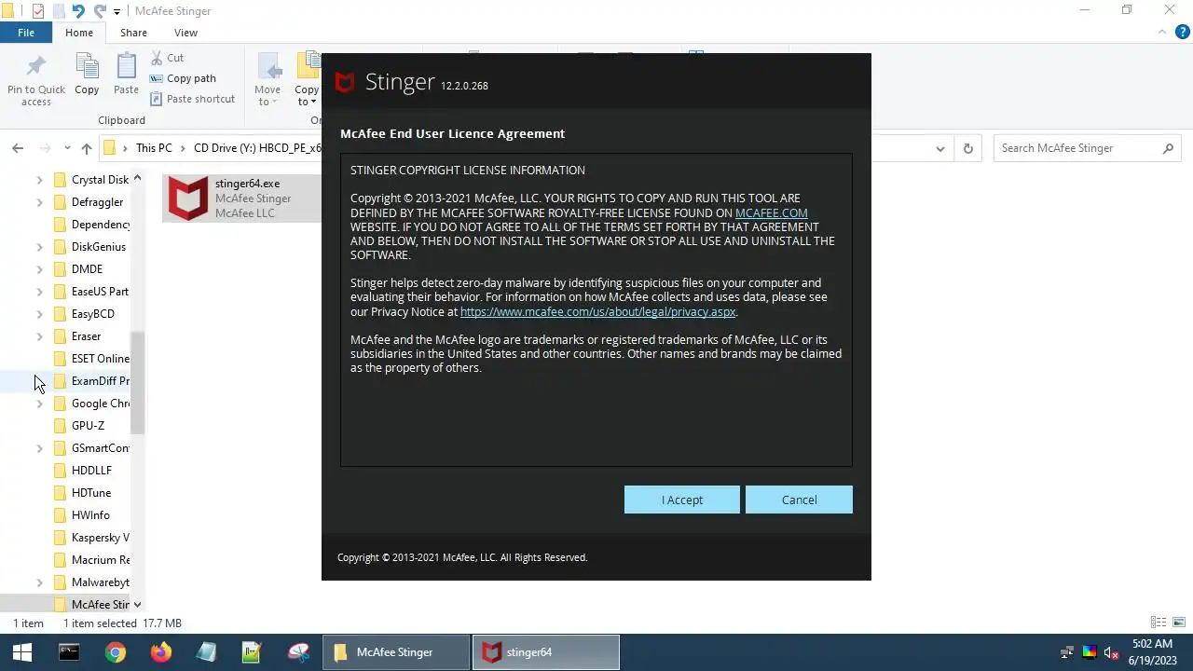Cancel the Stinger licence dialog
Viewport: 1193px width, 671px height.
click(x=799, y=500)
